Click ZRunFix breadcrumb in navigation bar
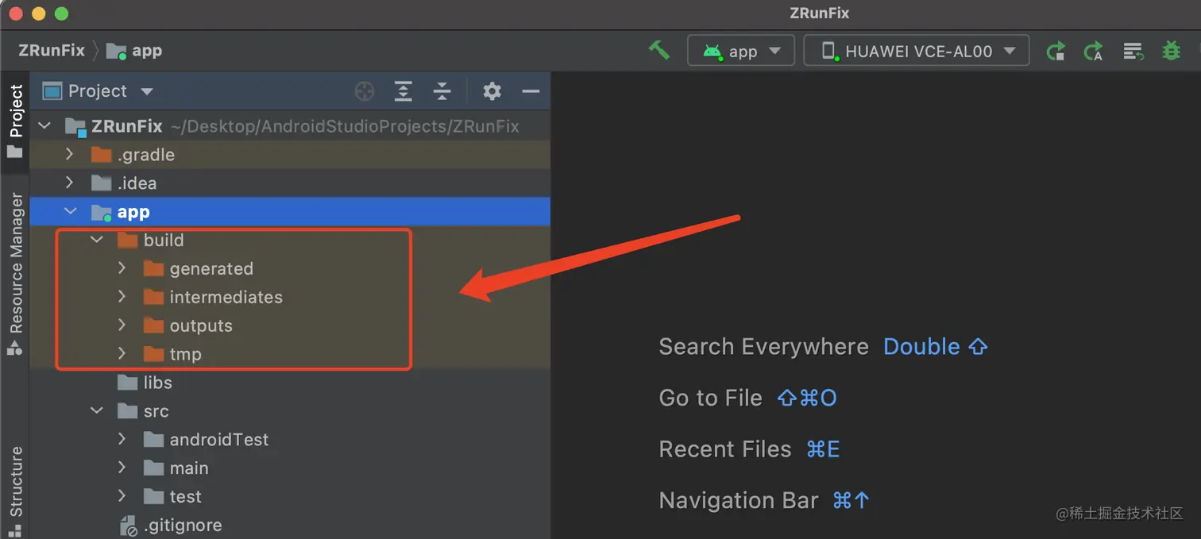Image resolution: width=1201 pixels, height=539 pixels. click(x=52, y=50)
